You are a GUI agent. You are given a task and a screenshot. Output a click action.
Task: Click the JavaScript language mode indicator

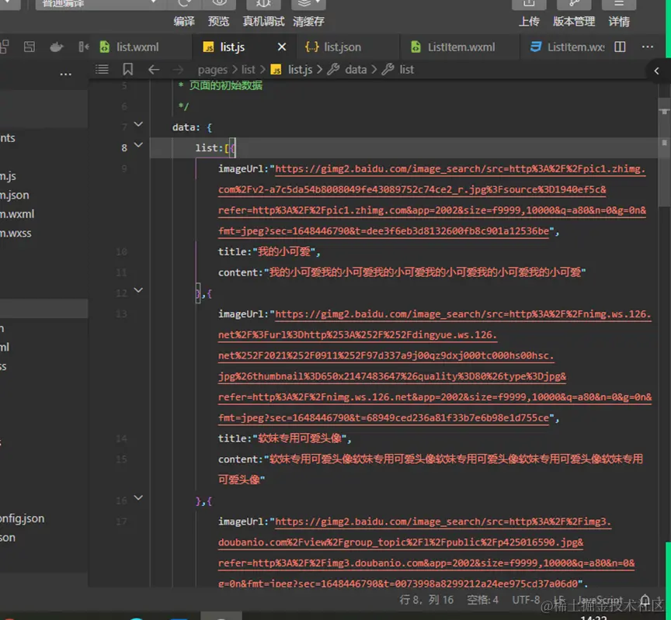coord(600,600)
